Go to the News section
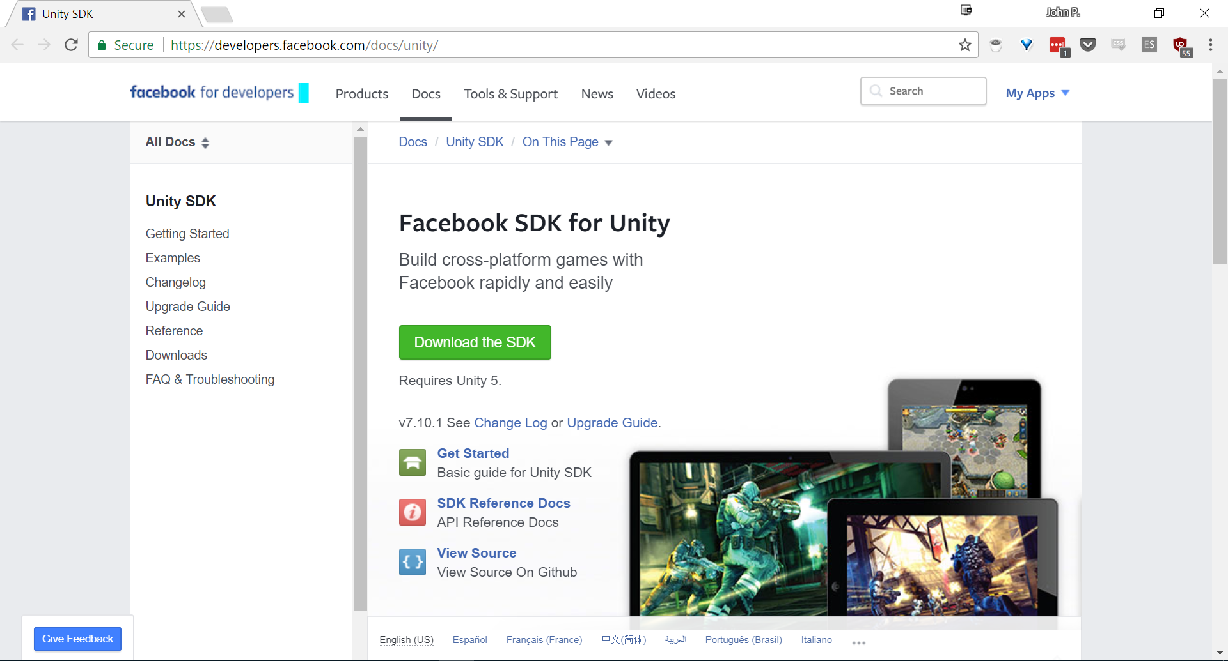Viewport: 1228px width, 661px height. pos(597,94)
